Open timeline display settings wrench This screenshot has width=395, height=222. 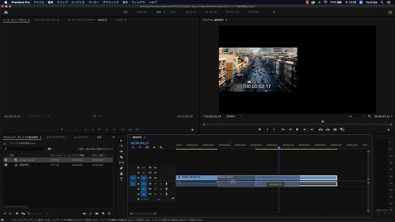point(161,147)
